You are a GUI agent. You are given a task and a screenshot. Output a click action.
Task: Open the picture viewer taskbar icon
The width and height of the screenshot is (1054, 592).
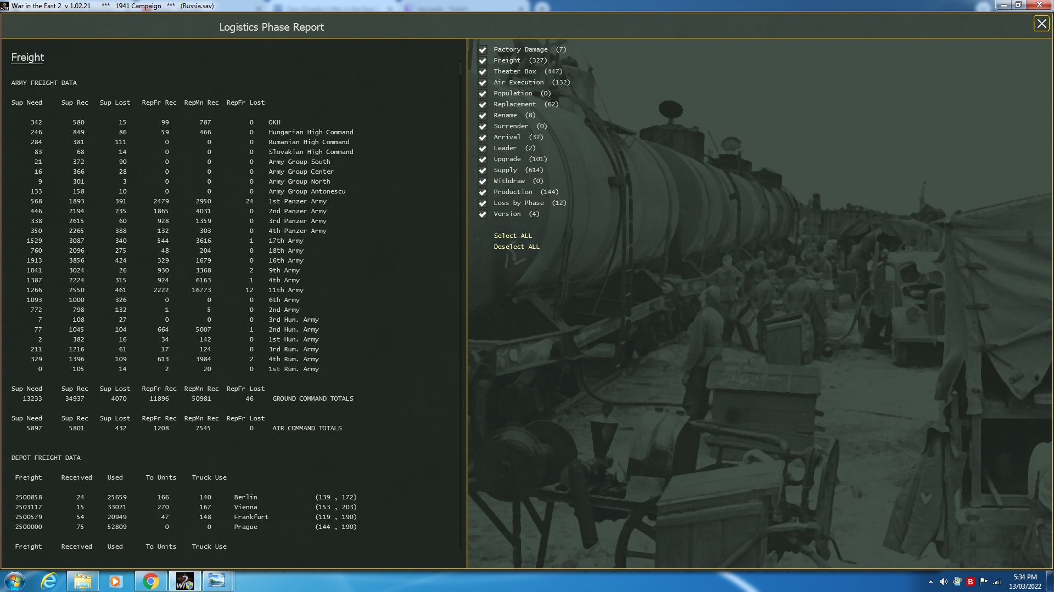(x=217, y=581)
